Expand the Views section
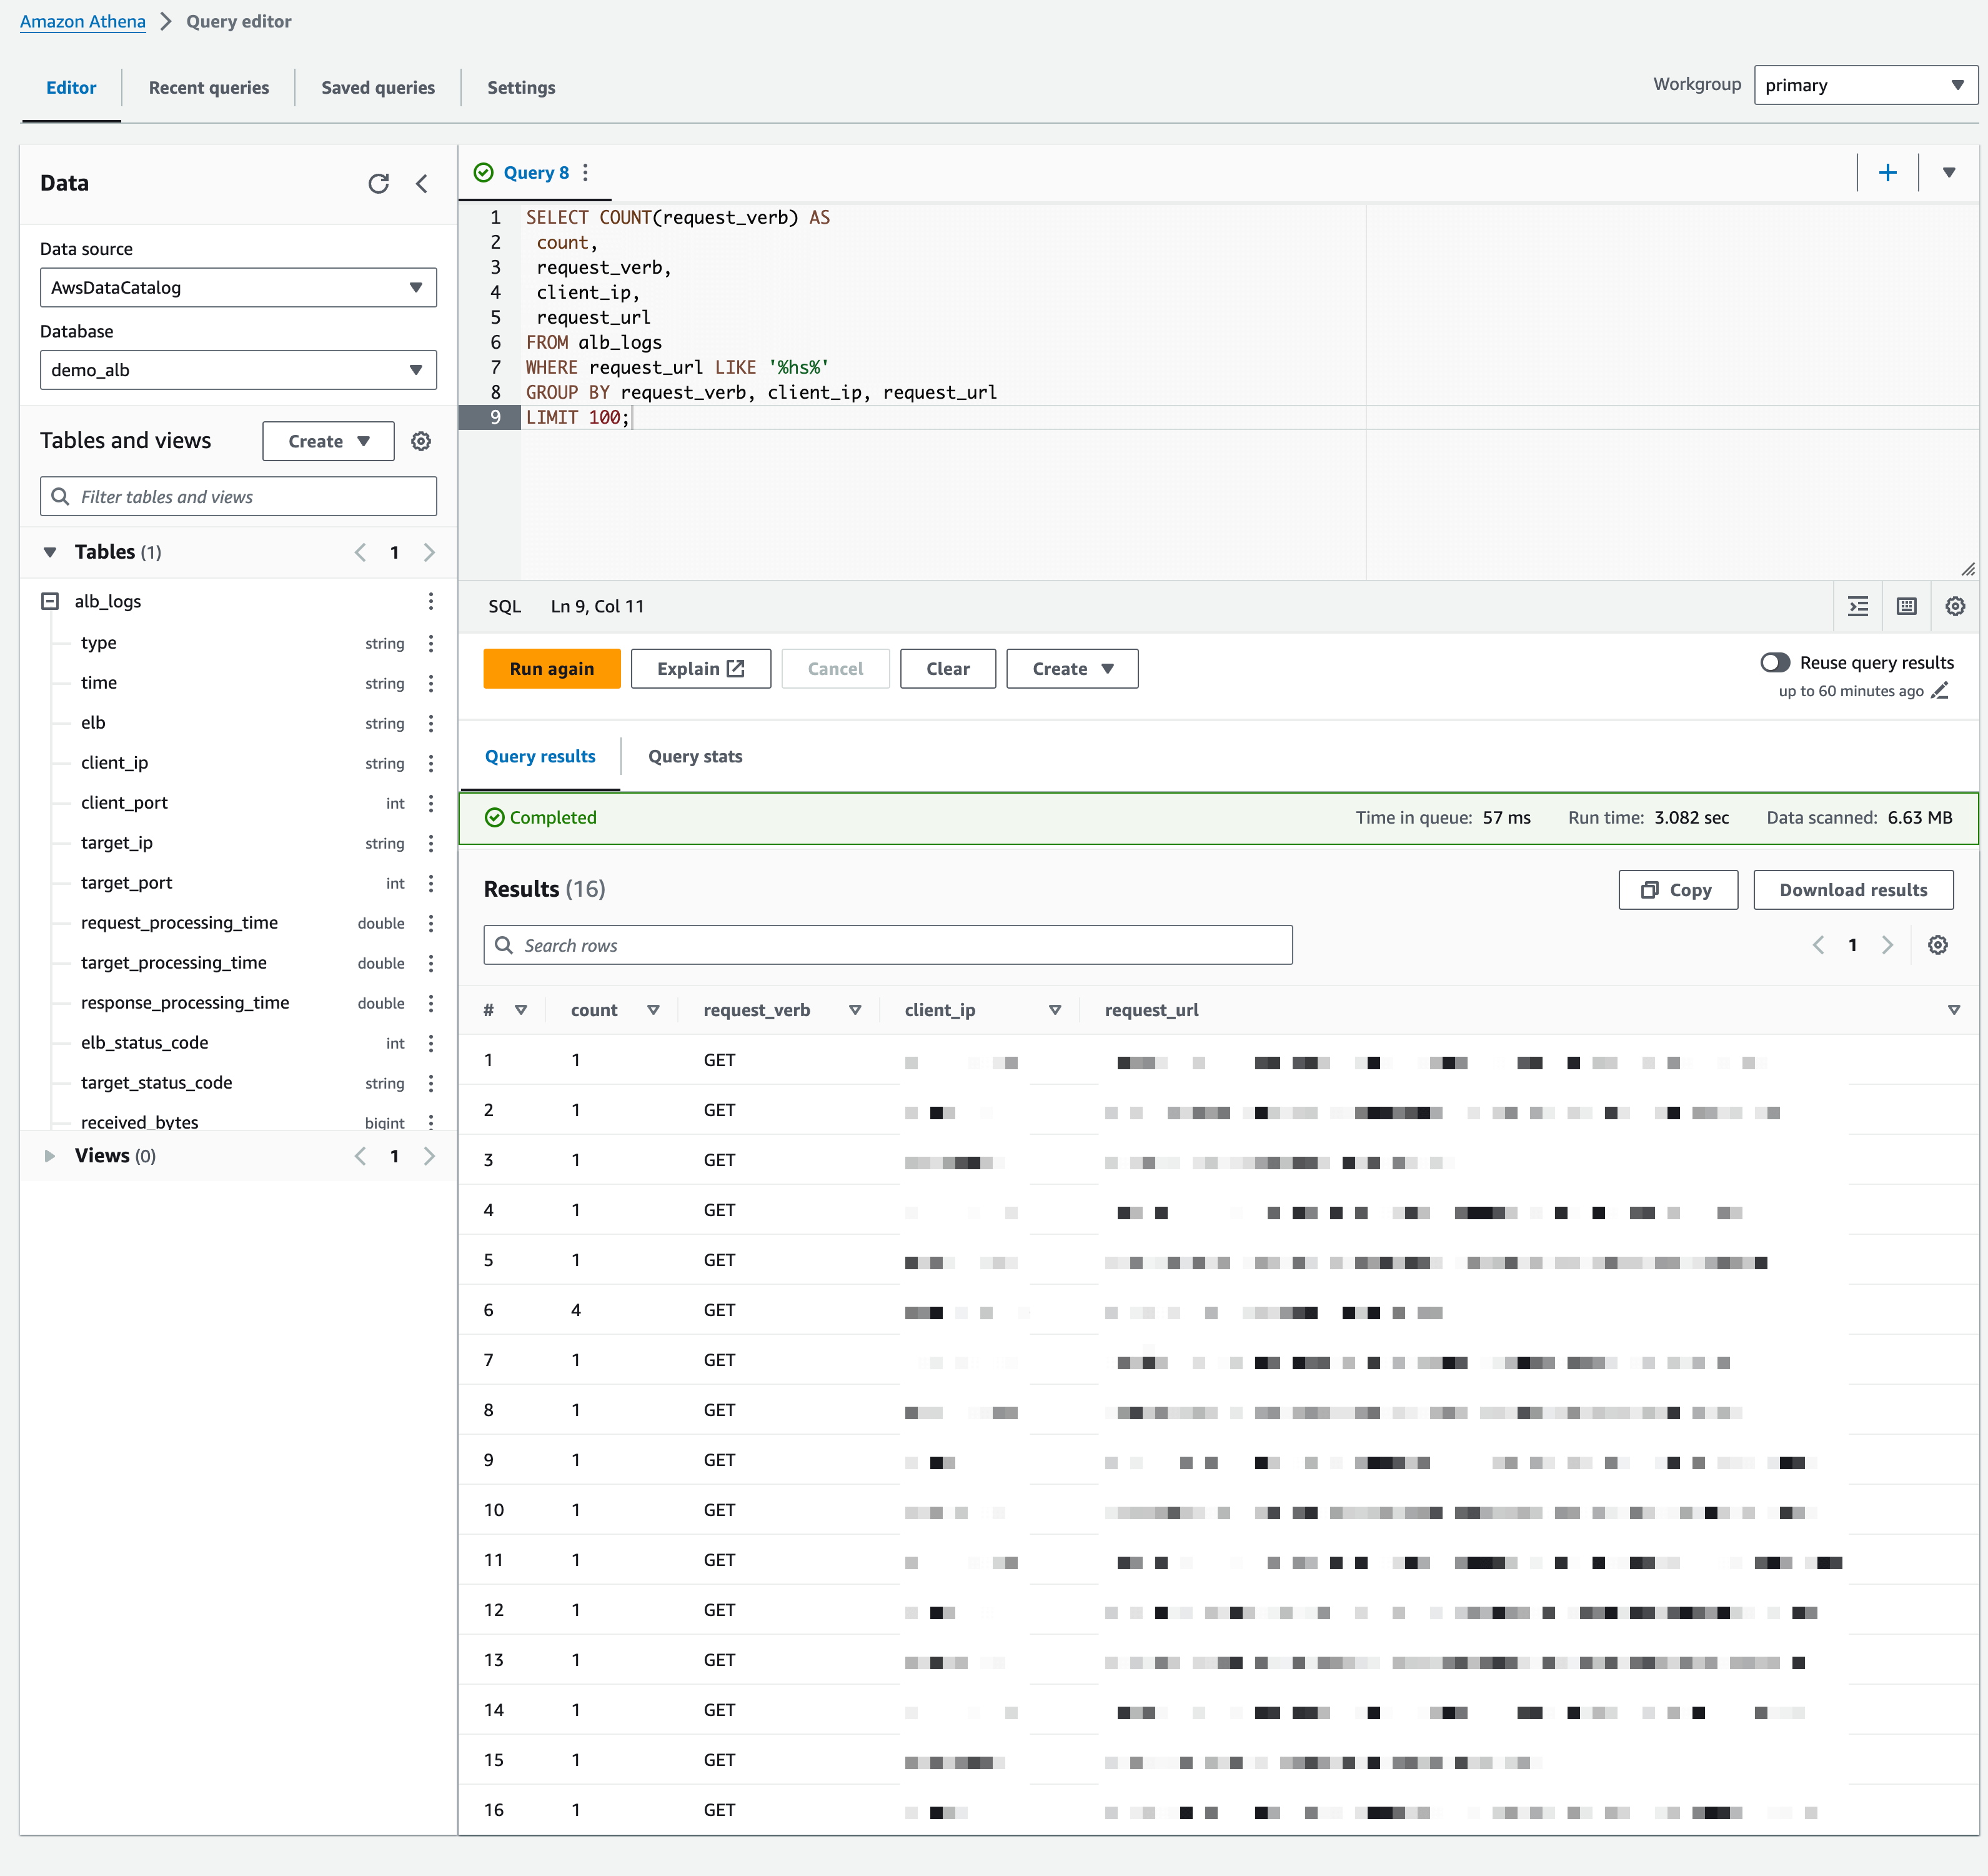The height and width of the screenshot is (1876, 1988). [x=50, y=1156]
